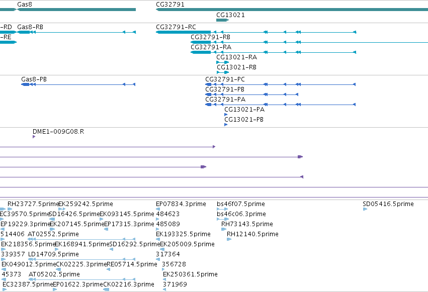Viewport: 428px width, 292px height.
Task: Select the EK218356.5prime EST label
Action: (x=28, y=244)
